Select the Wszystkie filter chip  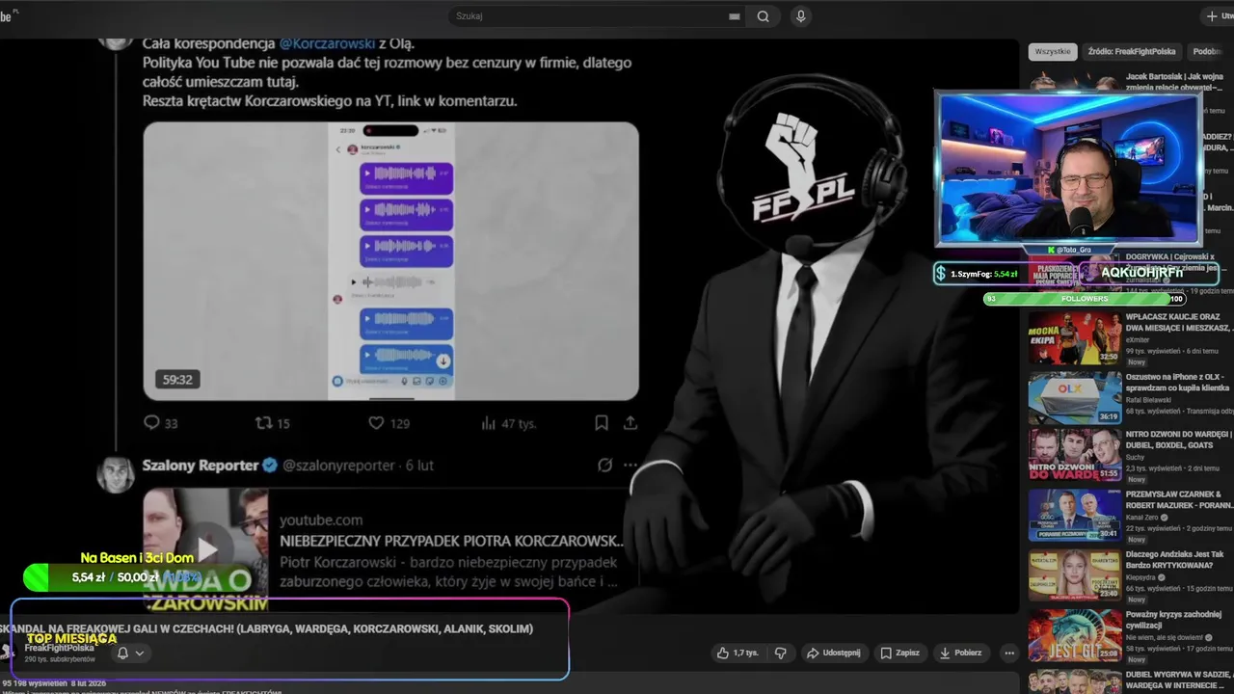click(x=1053, y=51)
